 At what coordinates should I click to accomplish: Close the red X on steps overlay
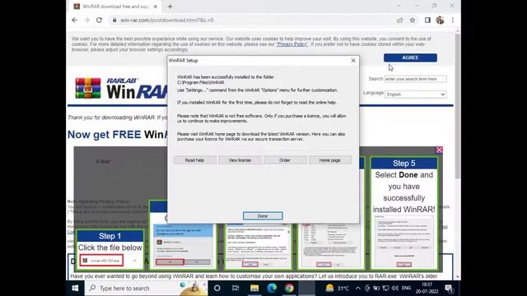(x=439, y=150)
